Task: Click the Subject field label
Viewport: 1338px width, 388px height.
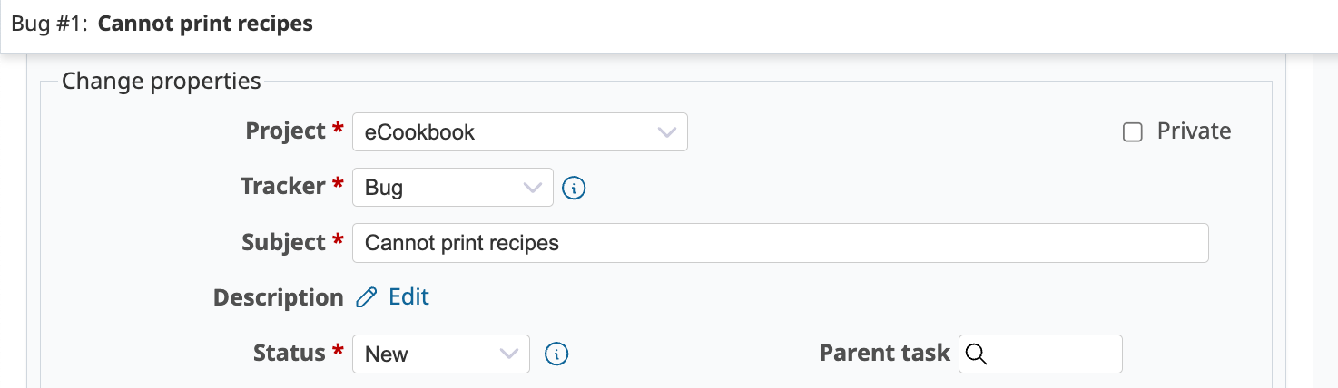Action: pyautogui.click(x=283, y=242)
